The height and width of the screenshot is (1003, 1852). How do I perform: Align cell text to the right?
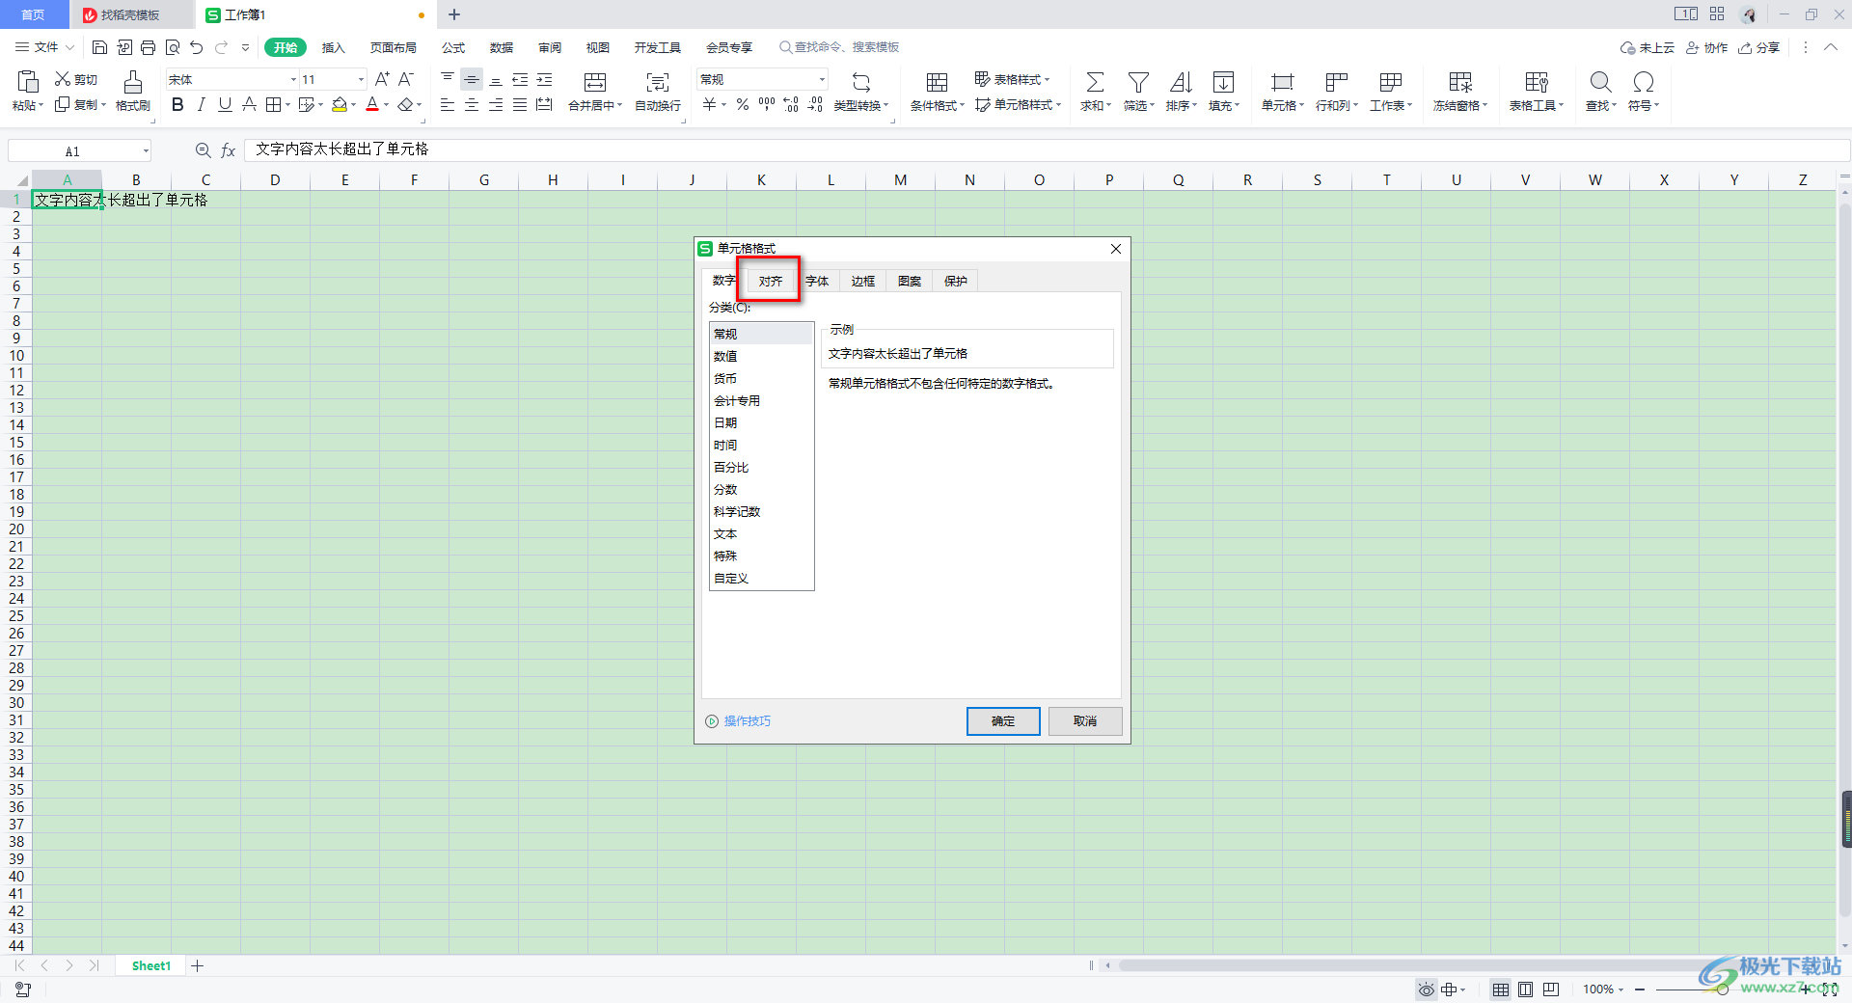tap(496, 104)
